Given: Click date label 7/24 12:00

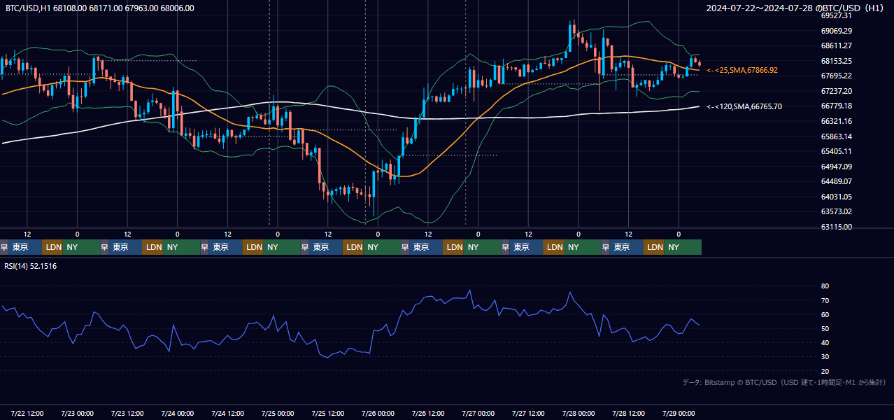Looking at the screenshot, I should click(227, 413).
